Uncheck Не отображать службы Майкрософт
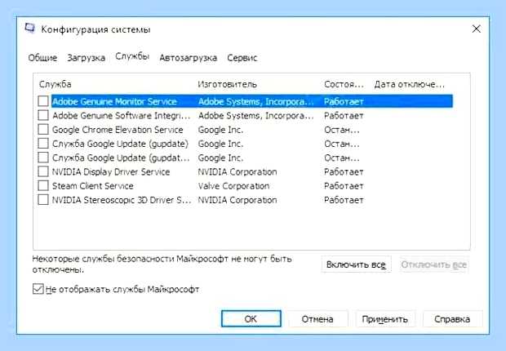Image resolution: width=506 pixels, height=351 pixels. tap(38, 289)
